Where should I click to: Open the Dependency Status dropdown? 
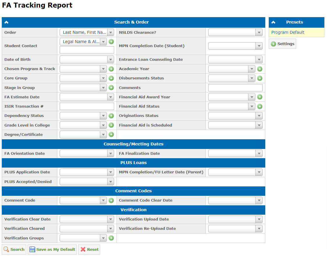click(83, 116)
